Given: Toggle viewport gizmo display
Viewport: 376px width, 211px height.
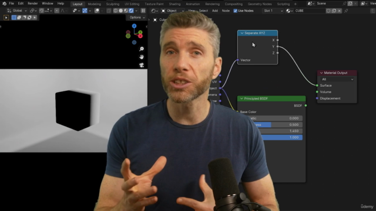Looking at the screenshot, I should (85, 11).
